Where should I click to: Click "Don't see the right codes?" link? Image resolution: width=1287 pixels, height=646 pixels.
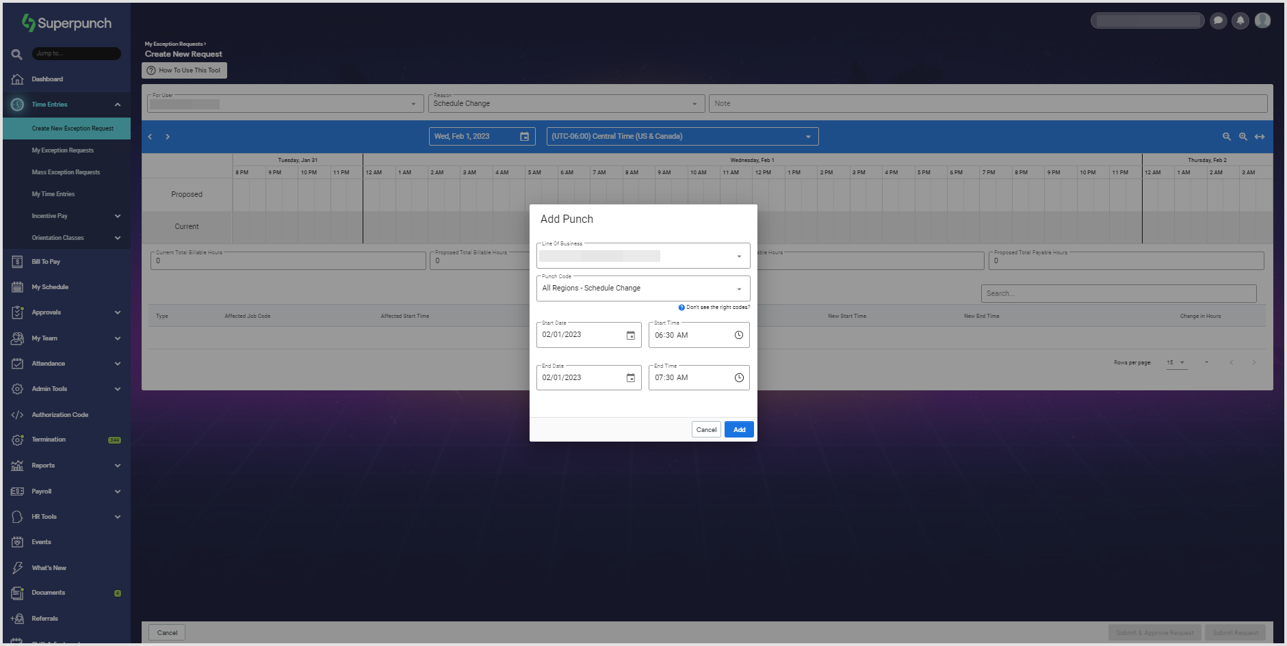coord(717,308)
